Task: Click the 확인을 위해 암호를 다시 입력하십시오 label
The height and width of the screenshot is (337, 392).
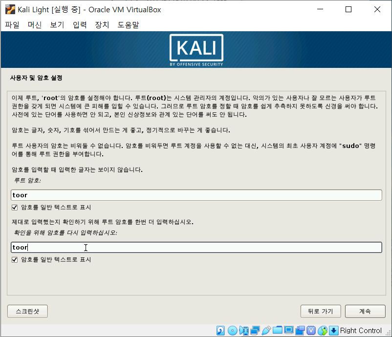Action: [x=65, y=233]
